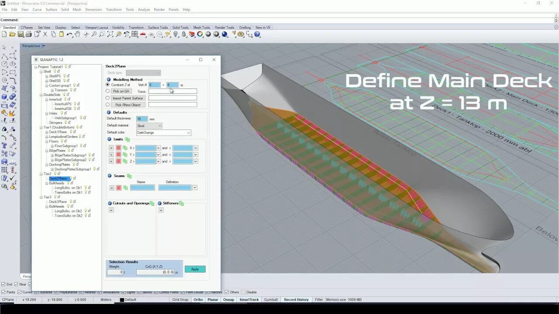Open the Z less-than limit dropdown
Viewport: 559px width, 314px height.
click(195, 161)
